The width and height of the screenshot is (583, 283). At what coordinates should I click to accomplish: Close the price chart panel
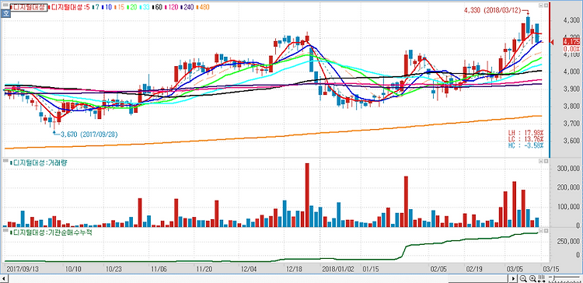click(546, 5)
